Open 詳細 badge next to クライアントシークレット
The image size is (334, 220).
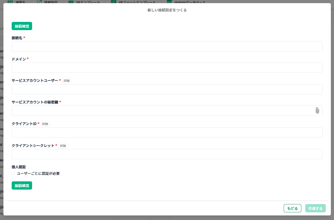pyautogui.click(x=63, y=146)
